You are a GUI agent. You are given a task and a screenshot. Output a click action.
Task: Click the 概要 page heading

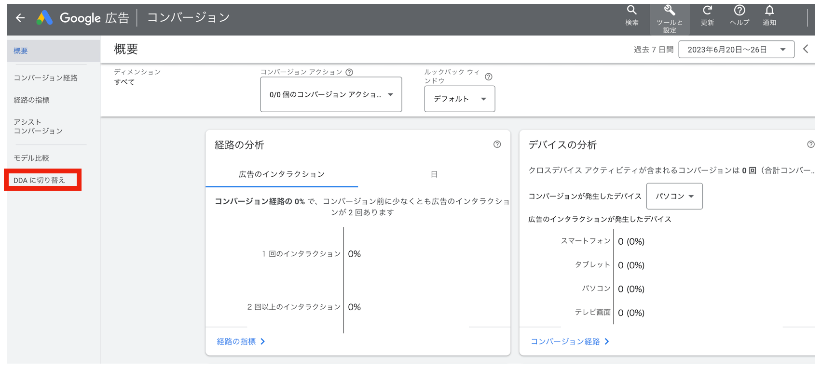[126, 49]
